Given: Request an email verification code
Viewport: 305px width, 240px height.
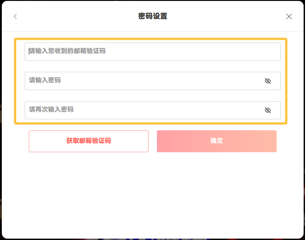Looking at the screenshot, I should [89, 141].
